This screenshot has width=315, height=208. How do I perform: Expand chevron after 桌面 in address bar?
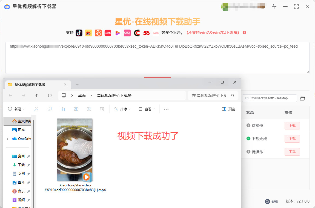click(x=91, y=96)
